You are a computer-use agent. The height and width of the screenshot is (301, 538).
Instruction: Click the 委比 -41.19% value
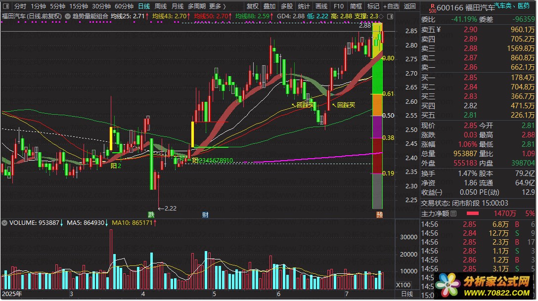[x=464, y=19]
